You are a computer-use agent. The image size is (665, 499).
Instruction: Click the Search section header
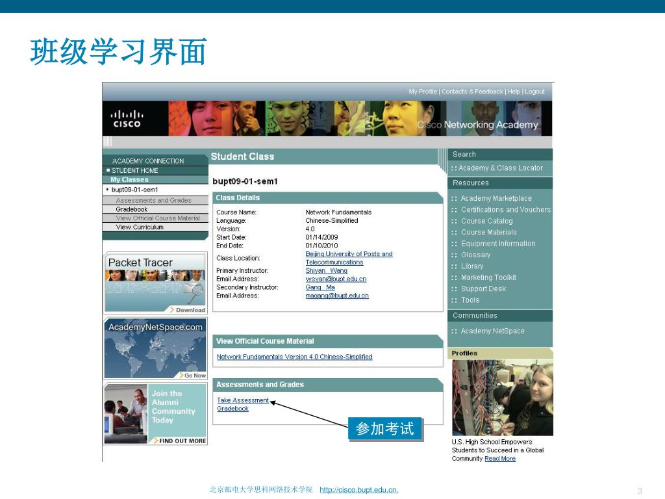pos(464,155)
